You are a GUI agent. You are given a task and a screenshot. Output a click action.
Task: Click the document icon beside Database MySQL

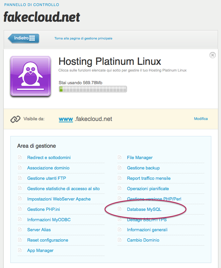[120, 209]
